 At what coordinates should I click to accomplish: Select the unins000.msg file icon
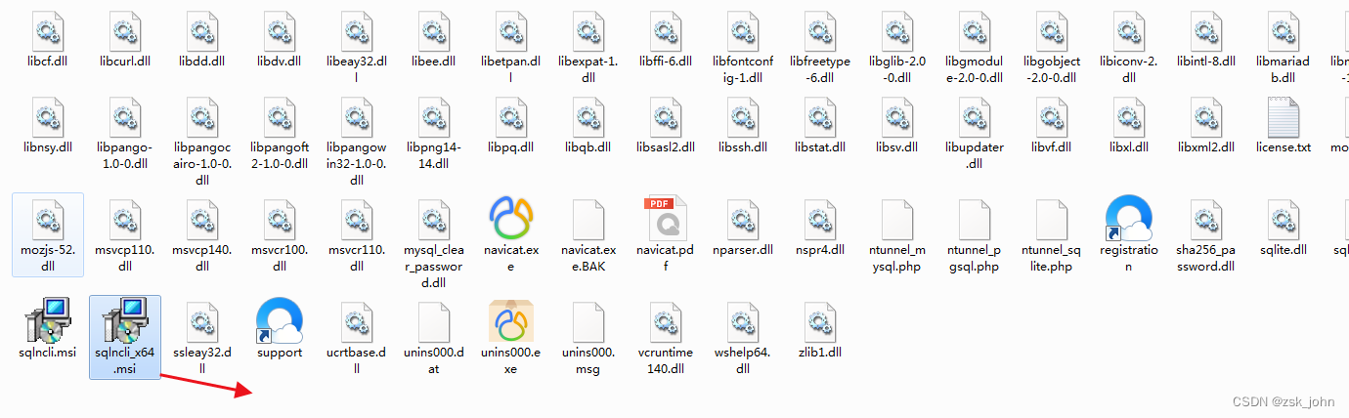[589, 321]
